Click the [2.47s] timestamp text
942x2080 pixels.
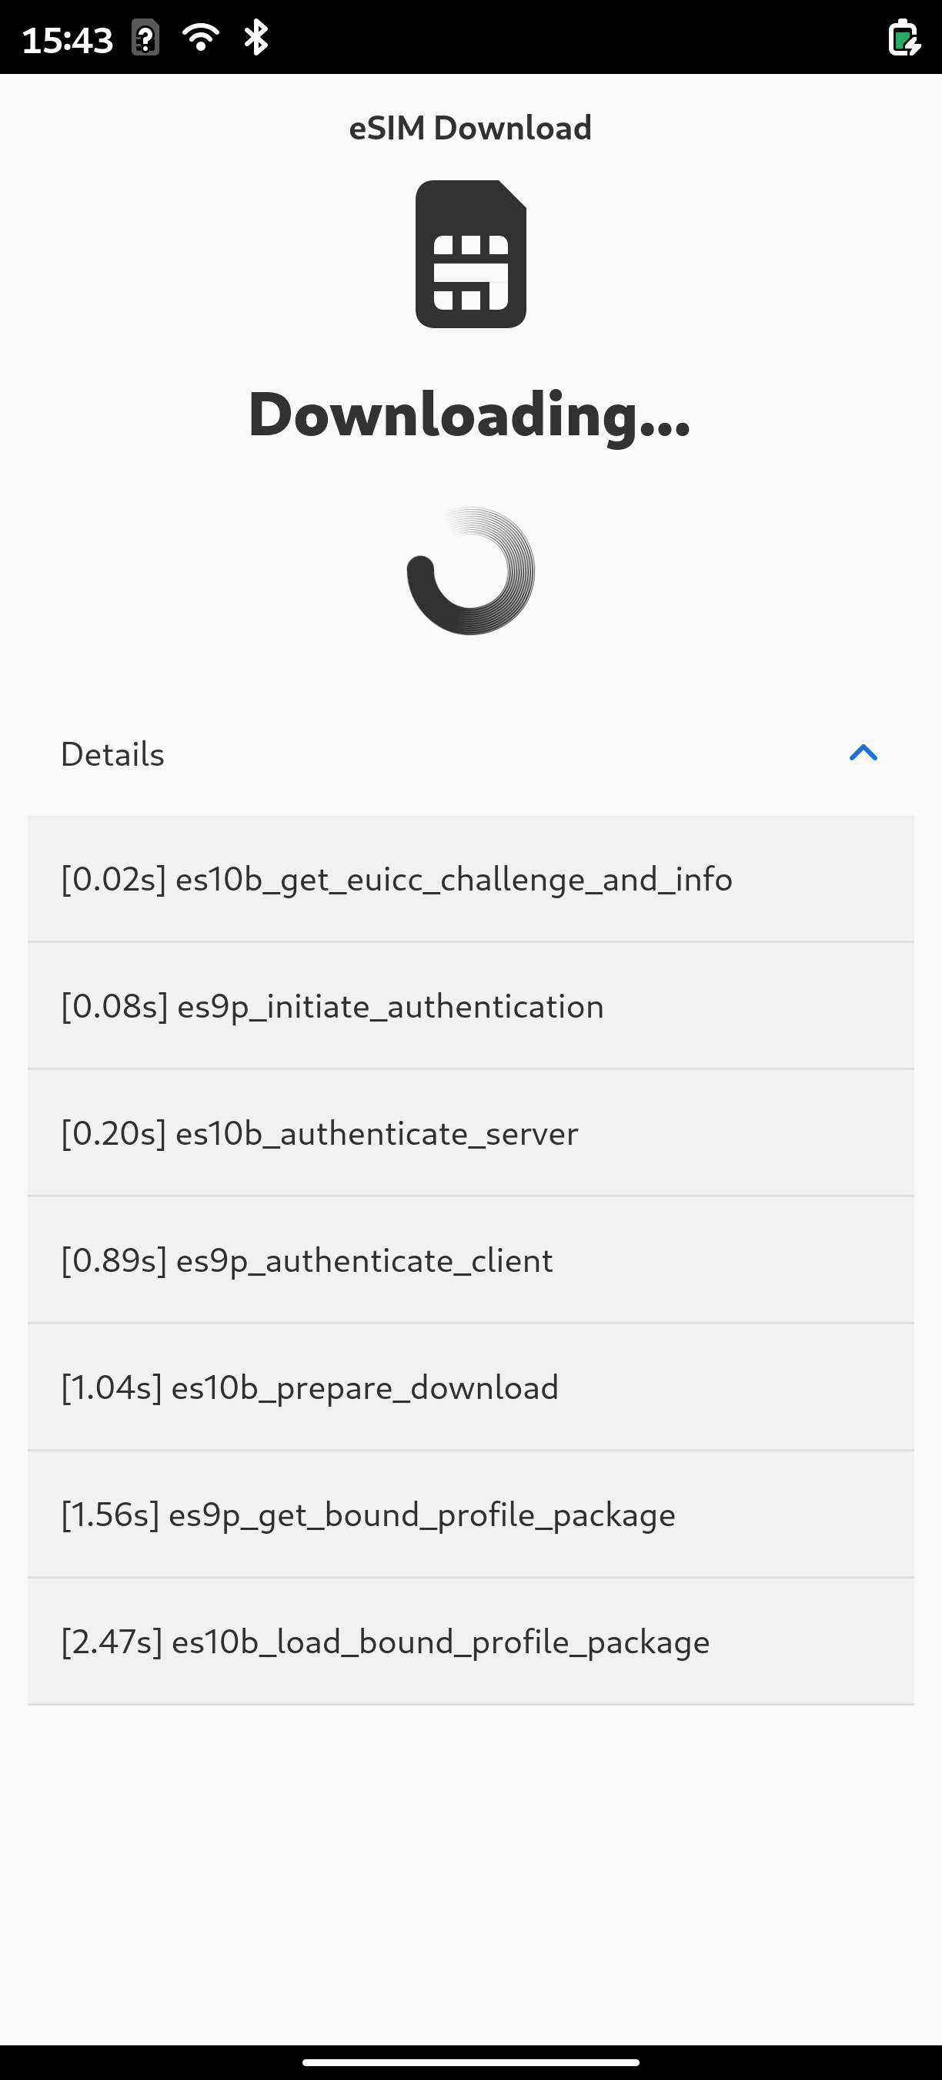click(112, 1642)
